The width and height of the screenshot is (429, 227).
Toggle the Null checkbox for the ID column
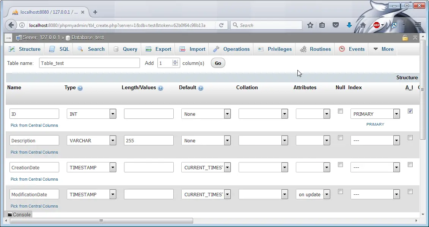340,111
